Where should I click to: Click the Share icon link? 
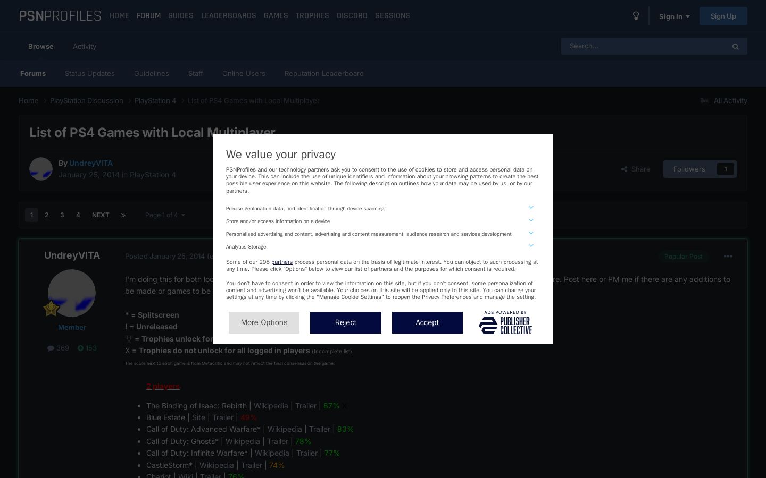coord(636,169)
